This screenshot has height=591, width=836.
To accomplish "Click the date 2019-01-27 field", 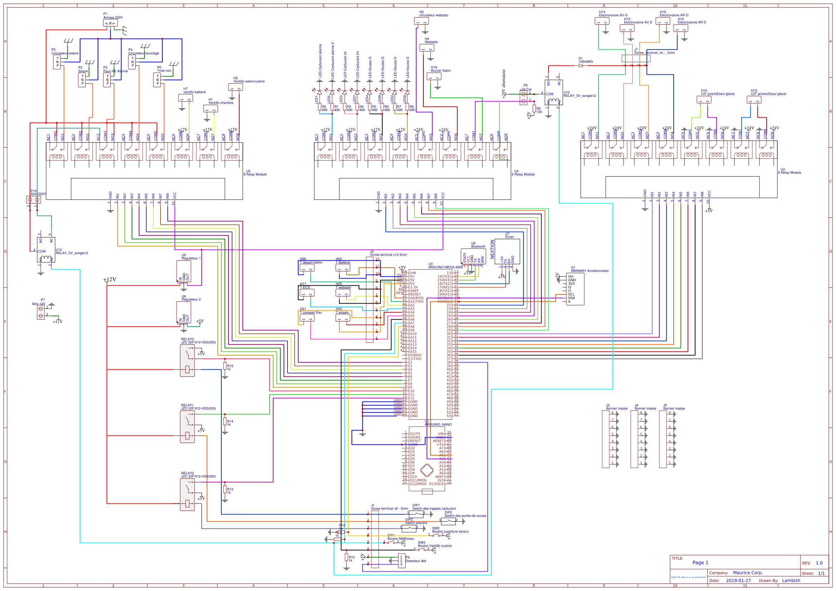I will [738, 581].
